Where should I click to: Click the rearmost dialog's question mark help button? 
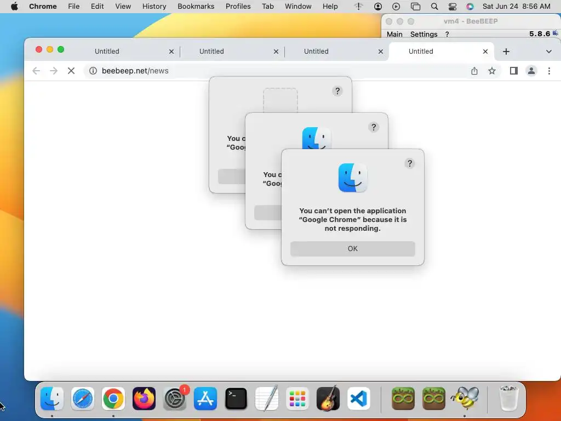(x=337, y=91)
